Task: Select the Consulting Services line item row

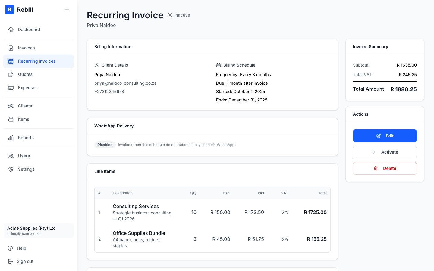Action: (x=212, y=212)
